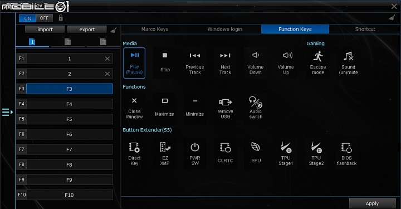This screenshot has height=209, width=401.
Task: Click the broom icon in the top-right corner
Action: click(392, 18)
